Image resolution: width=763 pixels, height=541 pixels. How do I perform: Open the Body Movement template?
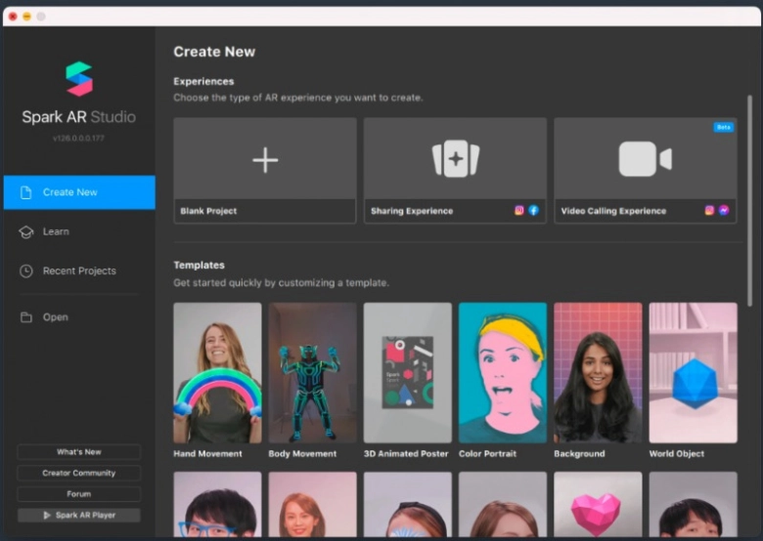click(312, 373)
